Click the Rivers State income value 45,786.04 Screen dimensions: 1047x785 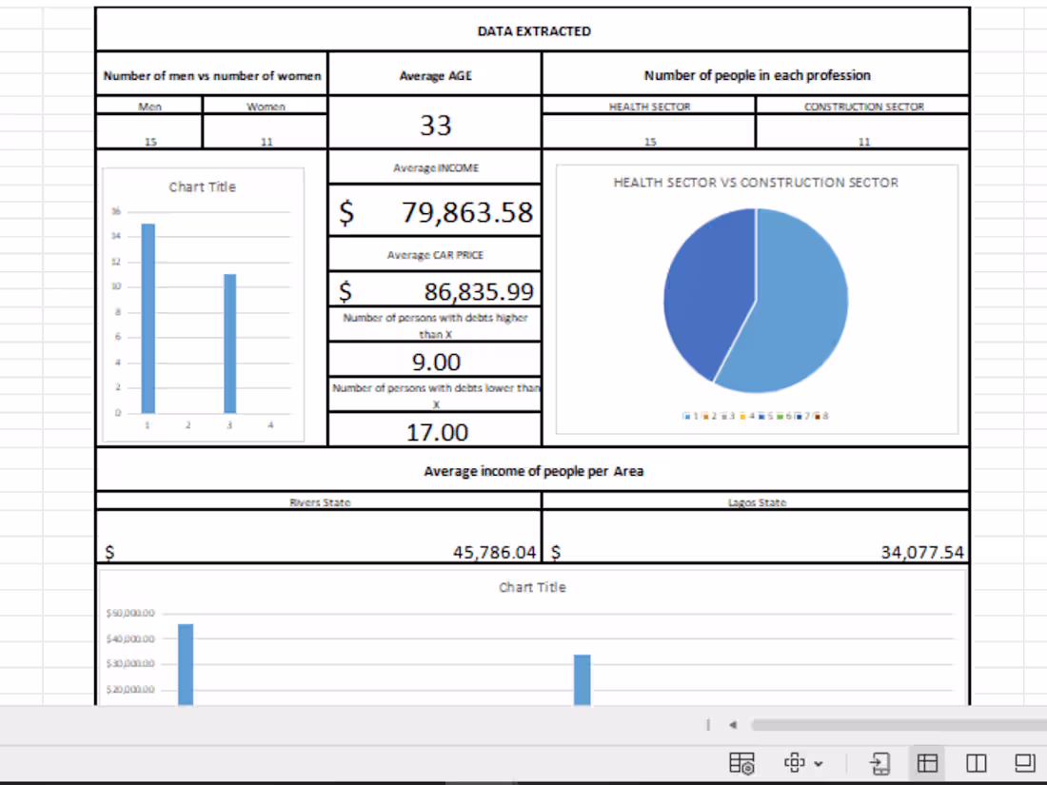click(x=319, y=550)
